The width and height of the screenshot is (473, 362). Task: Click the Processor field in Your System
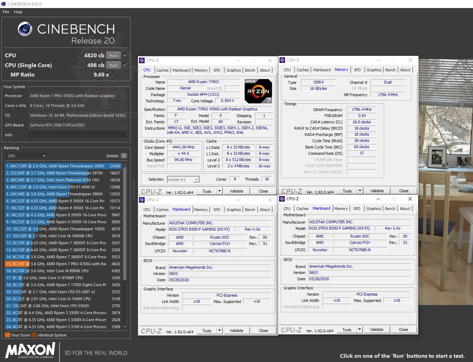pyautogui.click(x=77, y=96)
